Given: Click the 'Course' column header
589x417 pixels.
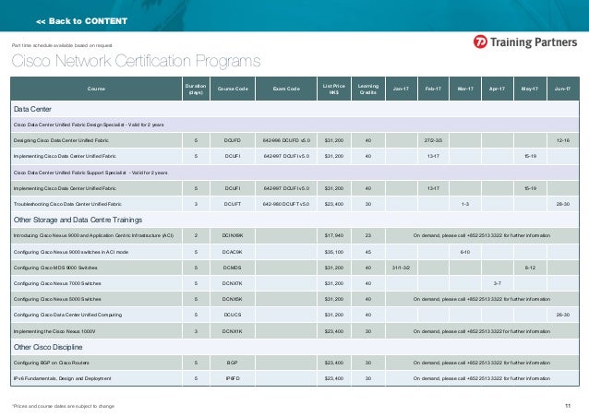Looking at the screenshot, I should pos(96,89).
